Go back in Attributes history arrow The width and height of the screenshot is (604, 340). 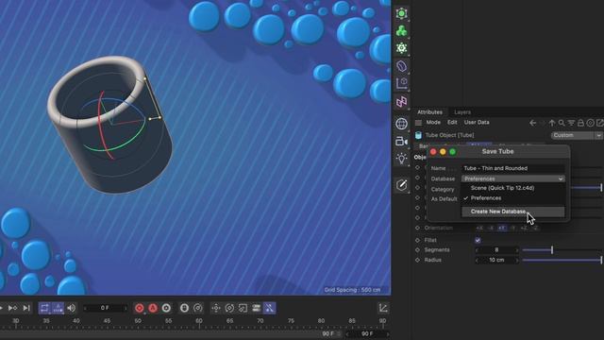tap(532, 123)
